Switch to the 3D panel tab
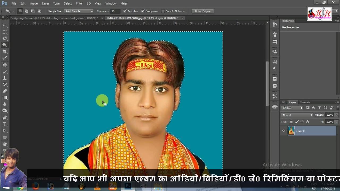Viewport: 340px width, 191px height. (283, 102)
